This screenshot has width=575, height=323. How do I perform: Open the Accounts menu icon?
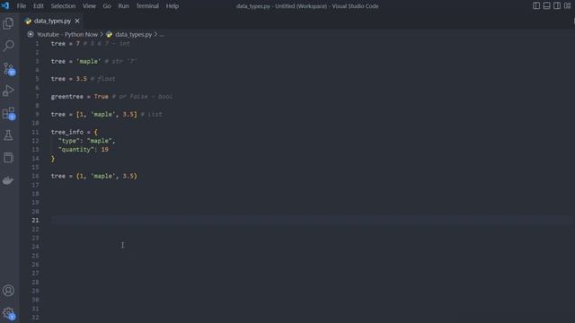8,291
